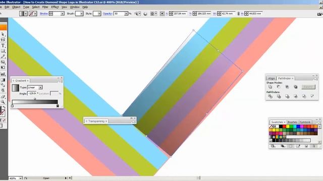The height and width of the screenshot is (181, 323).
Task: Open the gradient Type dropdown
Action: [x=40, y=87]
